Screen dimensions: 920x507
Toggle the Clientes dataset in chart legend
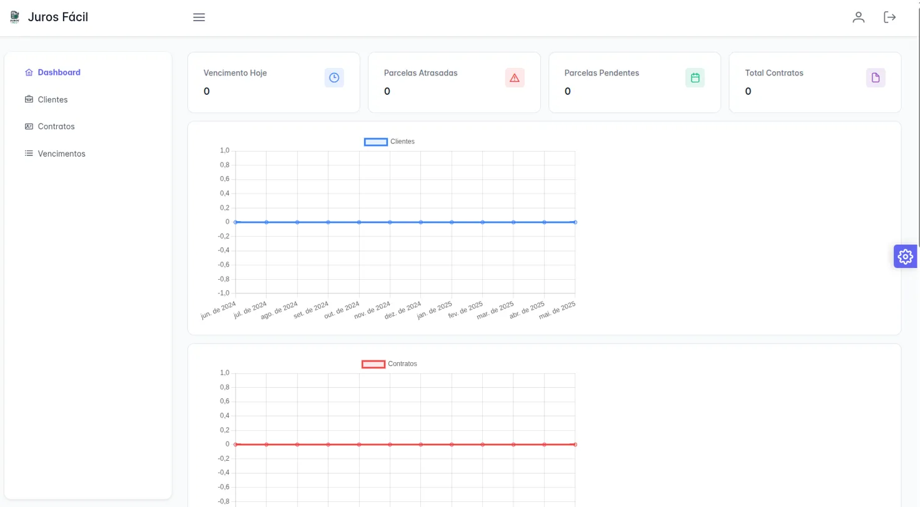click(x=389, y=142)
